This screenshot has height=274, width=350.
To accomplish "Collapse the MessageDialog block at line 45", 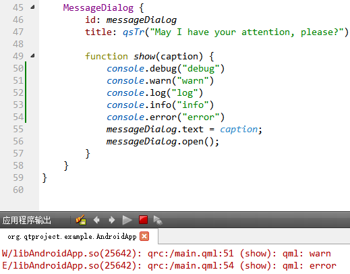I will coord(32,7).
